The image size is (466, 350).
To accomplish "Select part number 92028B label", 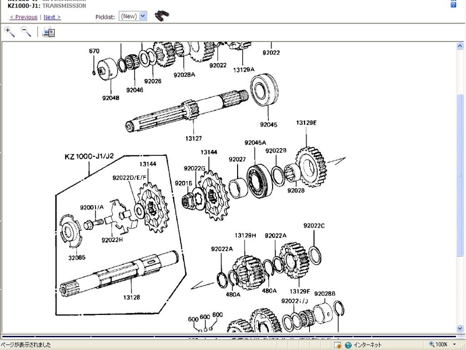I will tap(324, 294).
